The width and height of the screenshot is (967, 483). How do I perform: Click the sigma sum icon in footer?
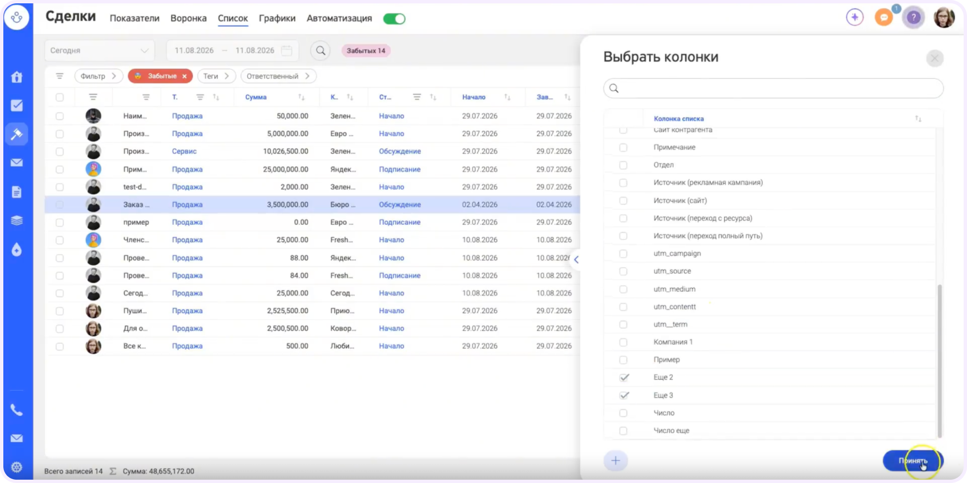coord(113,471)
